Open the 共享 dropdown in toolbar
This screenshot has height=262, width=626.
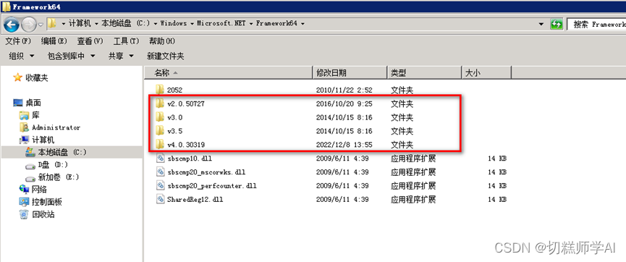click(x=121, y=56)
